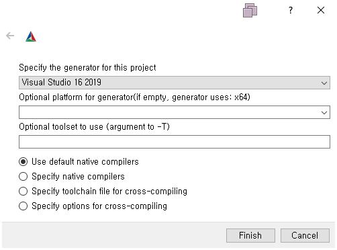Viewport: 337px width, 250px height.
Task: Click the 'Specify the generator for this project' label
Action: [x=87, y=68]
